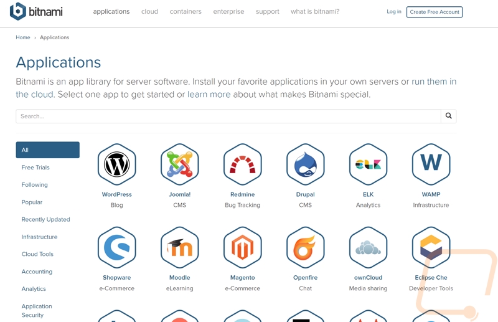Click the magnifying glass search button
The height and width of the screenshot is (322, 498).
pos(448,116)
